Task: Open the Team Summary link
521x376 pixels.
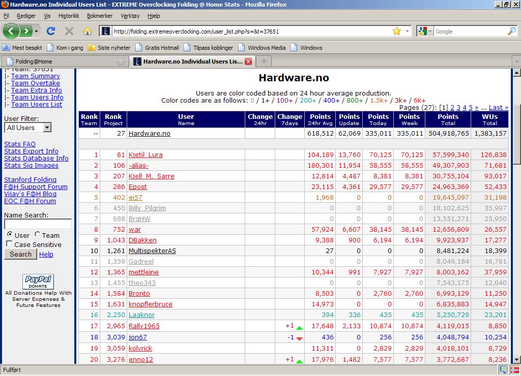Action: 36,76
